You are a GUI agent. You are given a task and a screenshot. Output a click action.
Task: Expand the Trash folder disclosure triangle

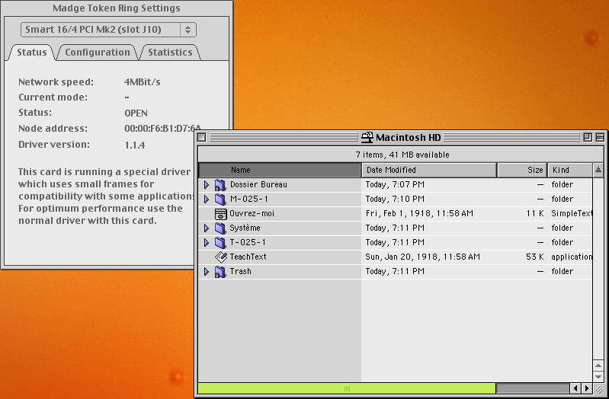pos(206,272)
